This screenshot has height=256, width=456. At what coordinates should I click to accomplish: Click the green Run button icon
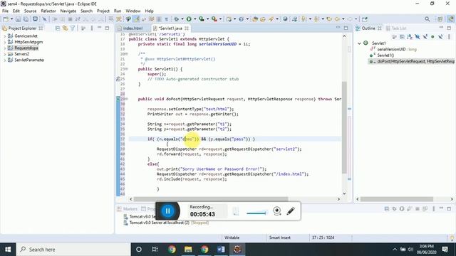tap(189, 19)
